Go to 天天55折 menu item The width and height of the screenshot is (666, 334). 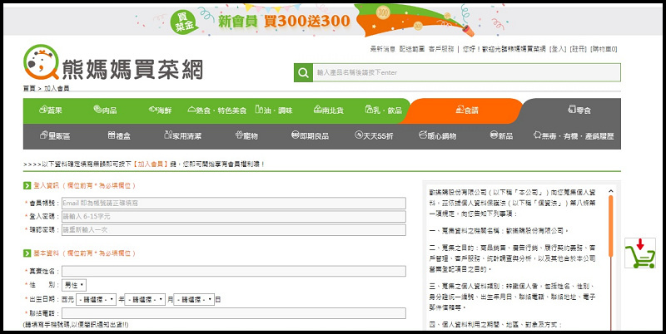click(x=374, y=136)
